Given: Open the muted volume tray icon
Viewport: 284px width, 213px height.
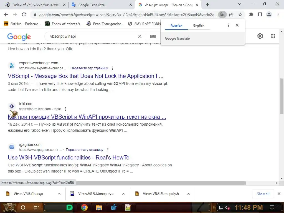Looking at the screenshot, I should tap(227, 208).
